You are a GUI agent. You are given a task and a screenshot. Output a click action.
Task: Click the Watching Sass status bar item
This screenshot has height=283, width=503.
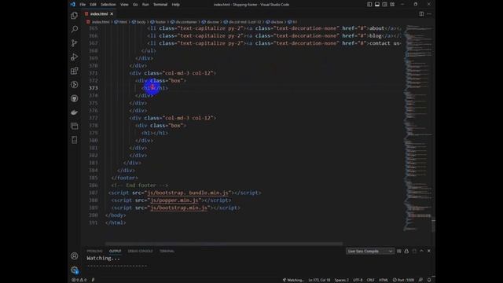pyautogui.click(x=293, y=280)
